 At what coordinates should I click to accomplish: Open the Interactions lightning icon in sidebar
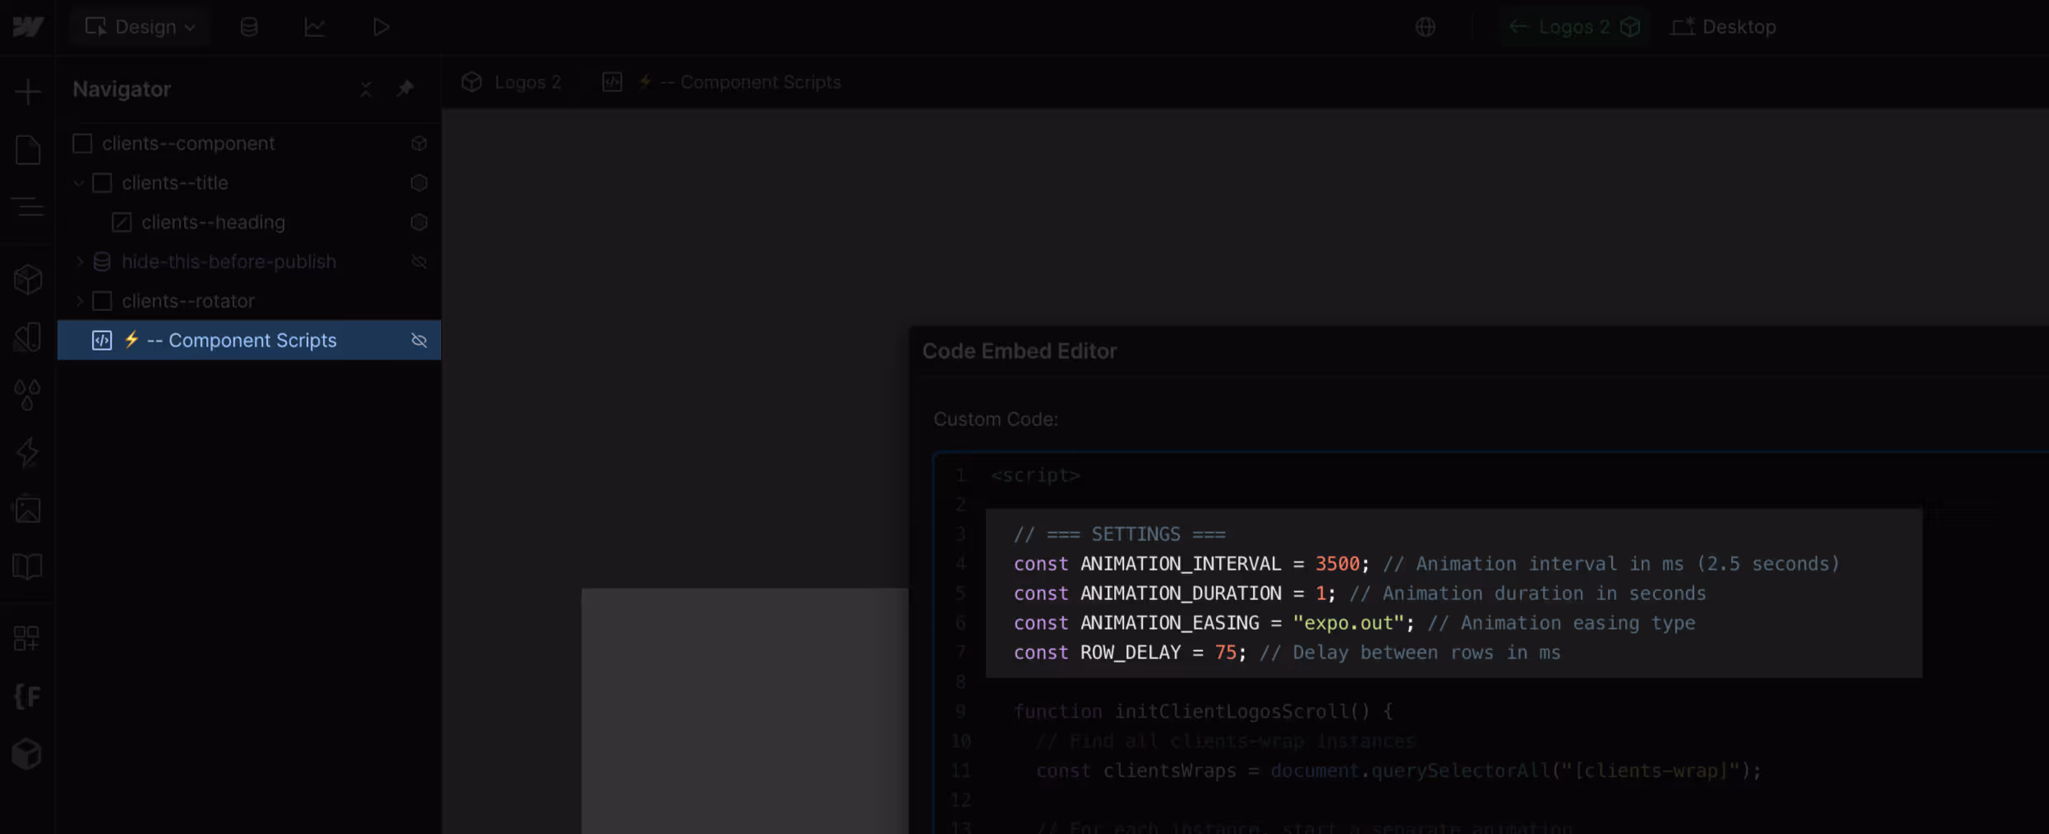[28, 452]
